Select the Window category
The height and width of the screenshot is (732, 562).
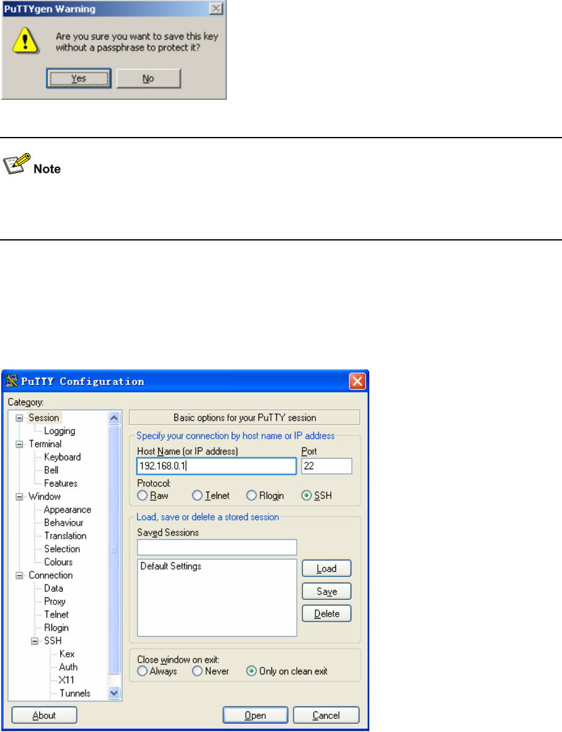pos(45,496)
